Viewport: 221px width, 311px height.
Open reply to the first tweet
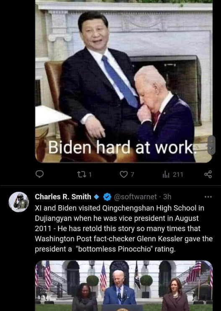click(39, 174)
